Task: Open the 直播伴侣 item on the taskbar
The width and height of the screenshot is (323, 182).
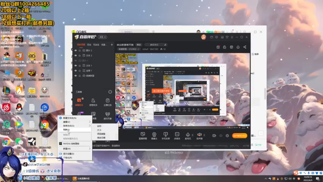Action: (x=82, y=178)
